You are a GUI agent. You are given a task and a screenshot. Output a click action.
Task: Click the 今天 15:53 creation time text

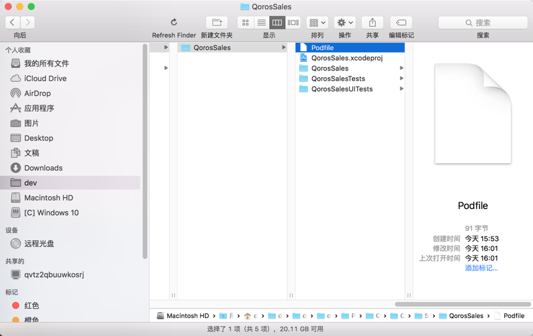tap(482, 239)
